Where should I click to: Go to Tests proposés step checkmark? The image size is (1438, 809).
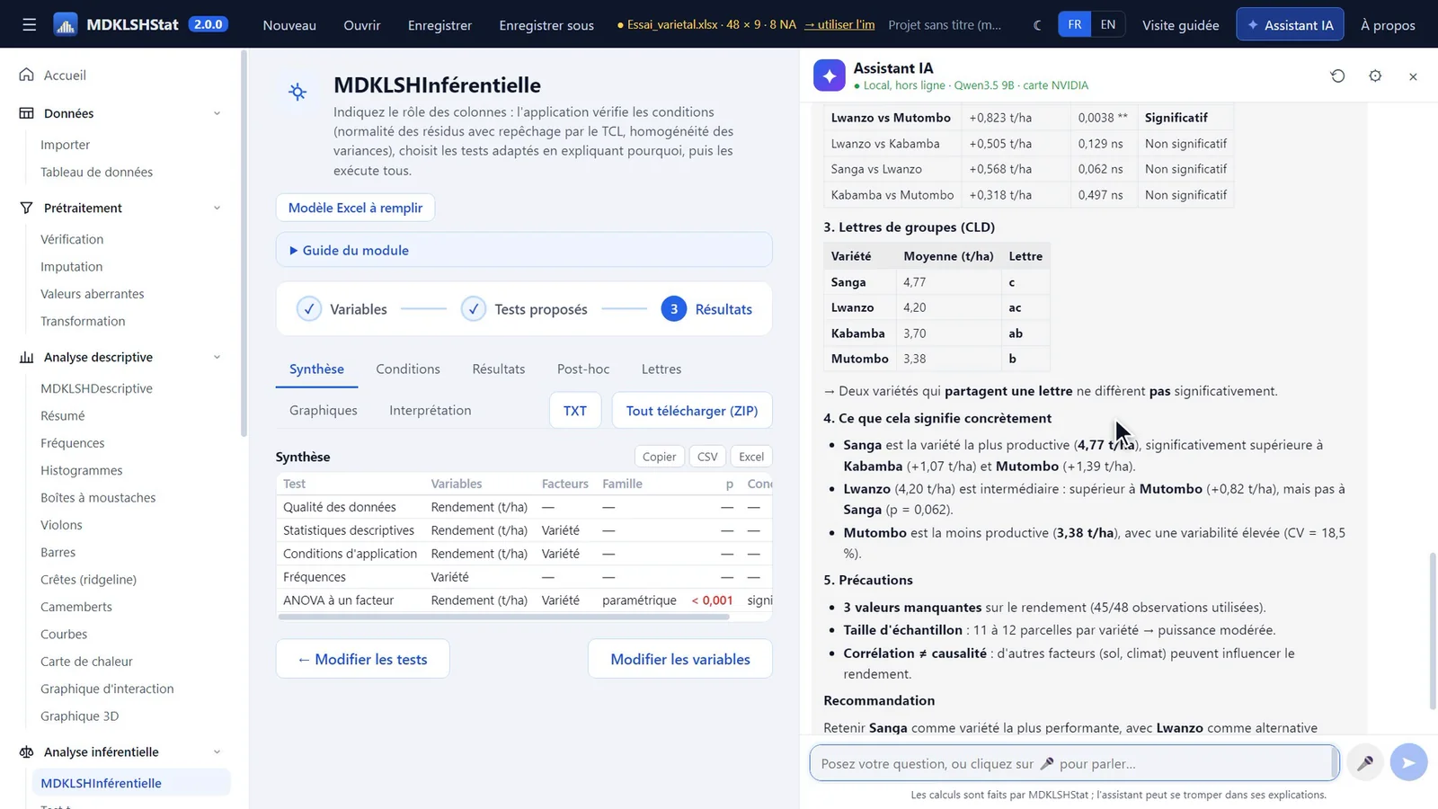coord(474,309)
